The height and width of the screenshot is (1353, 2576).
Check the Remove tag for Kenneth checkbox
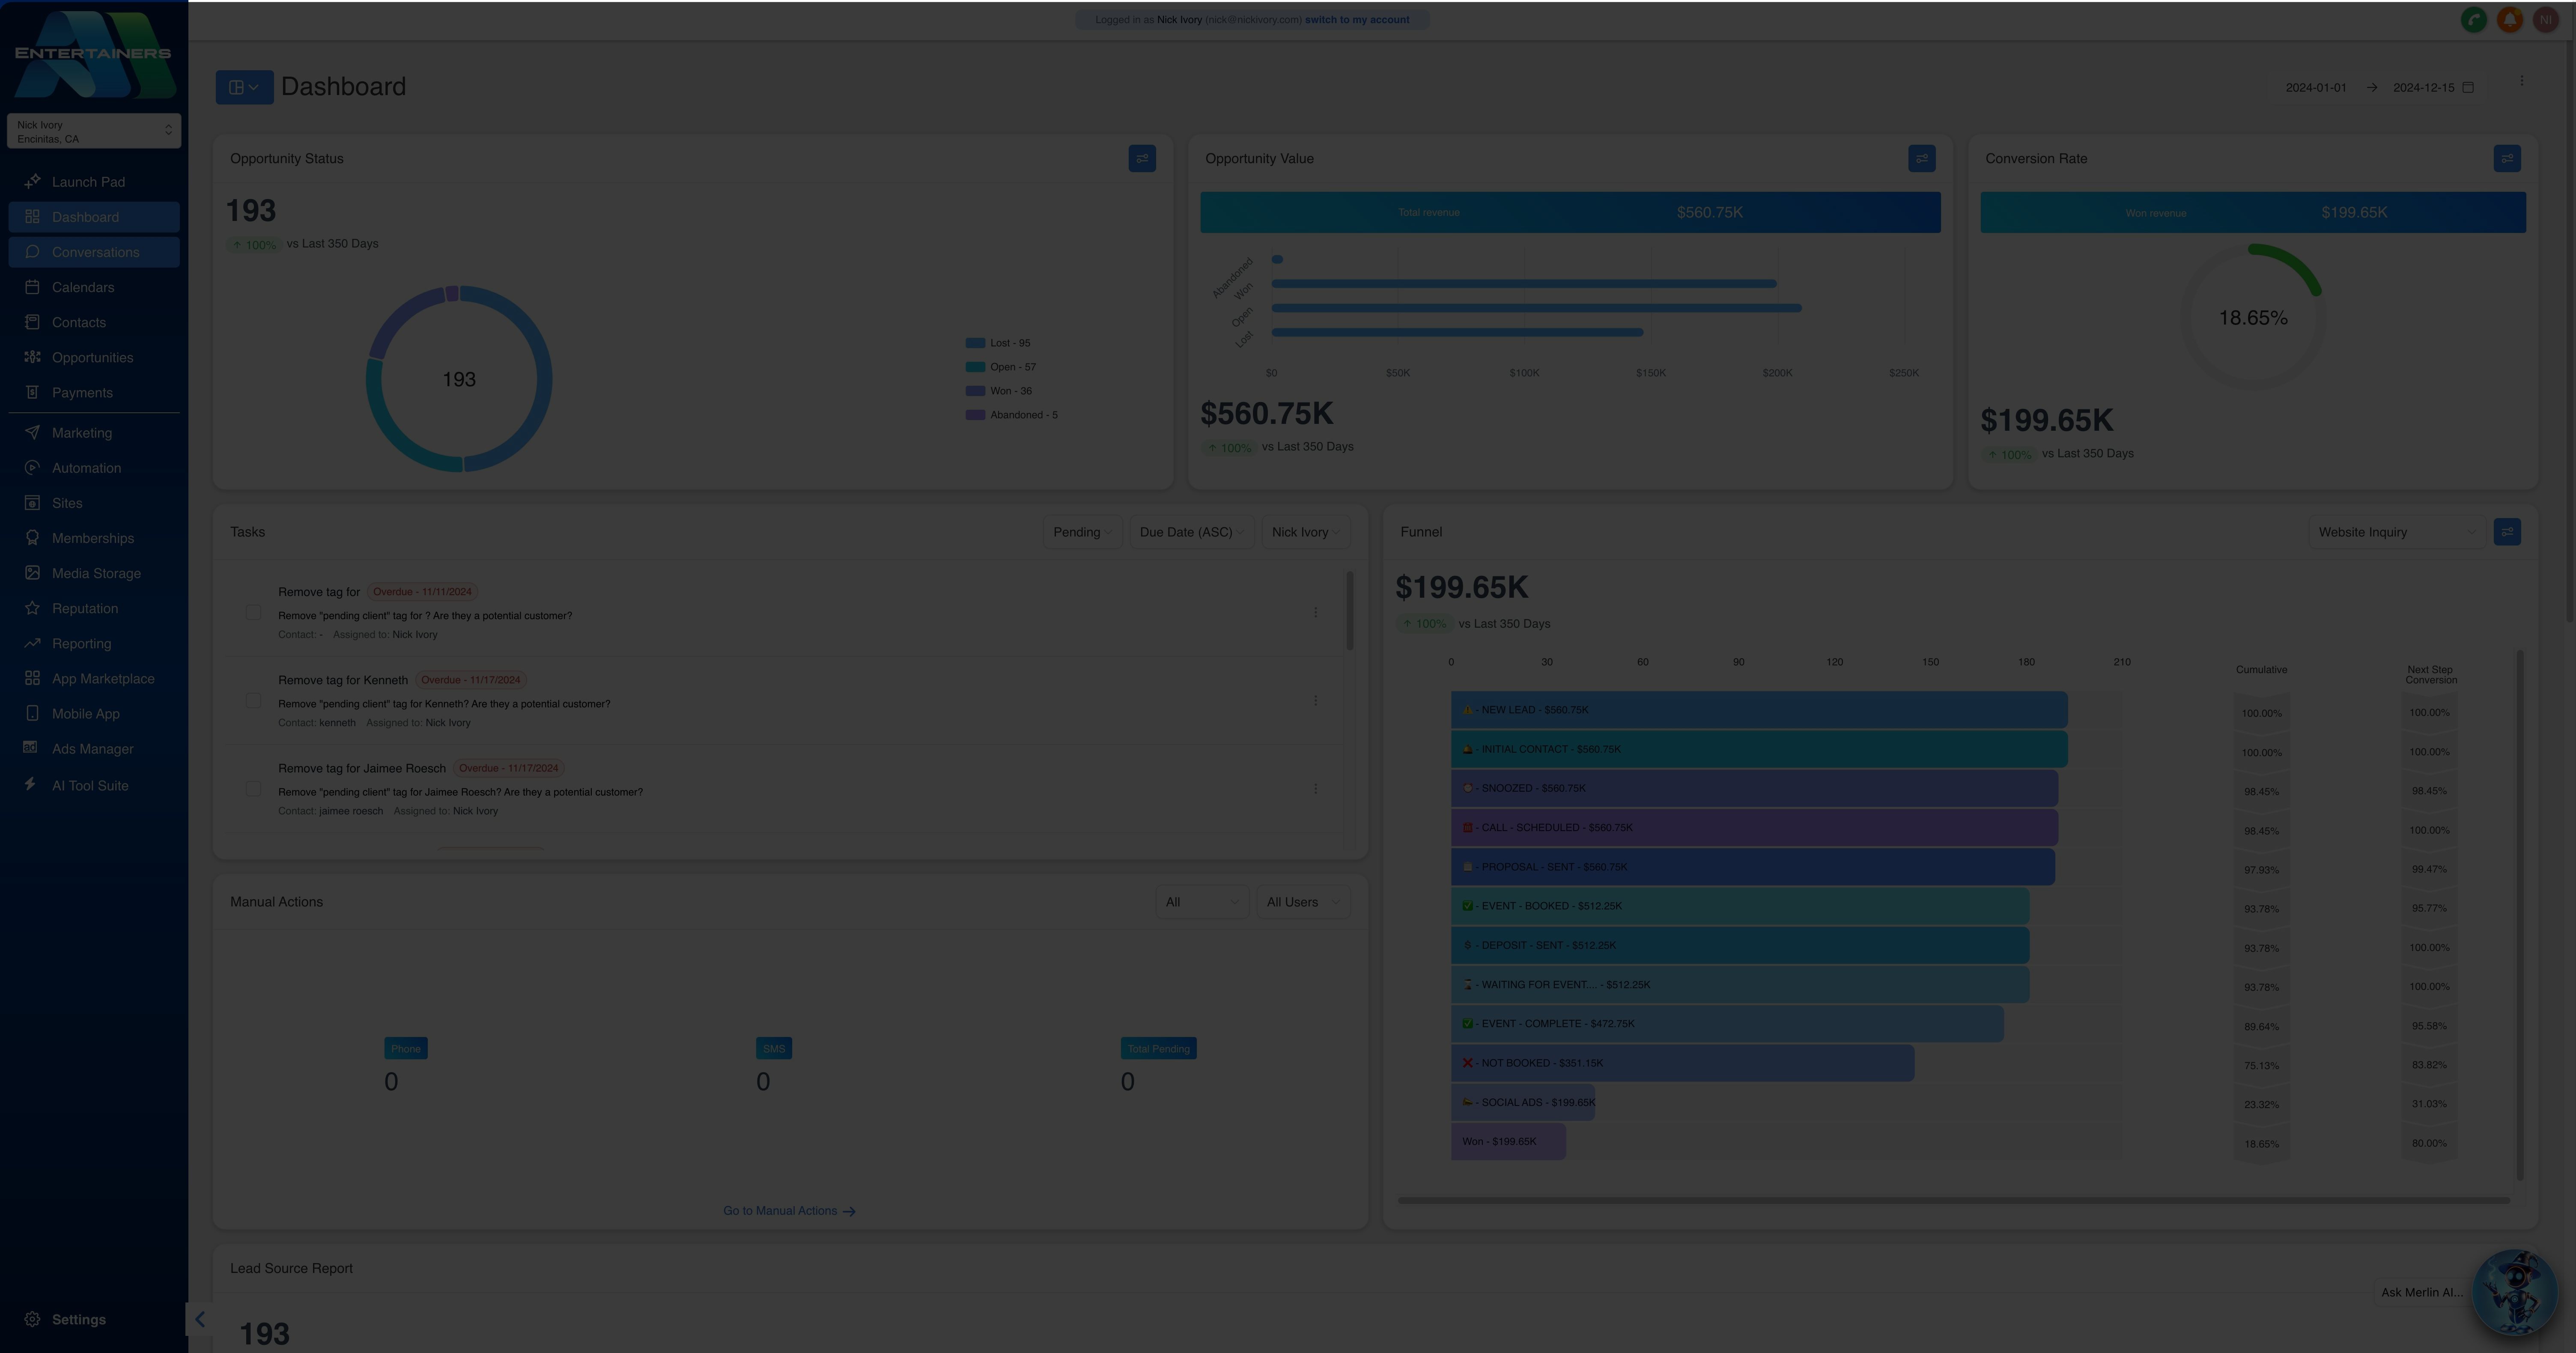coord(253,700)
